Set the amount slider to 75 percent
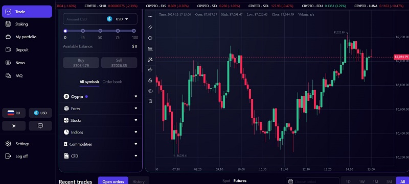The height and width of the screenshot is (184, 409). (x=118, y=31)
